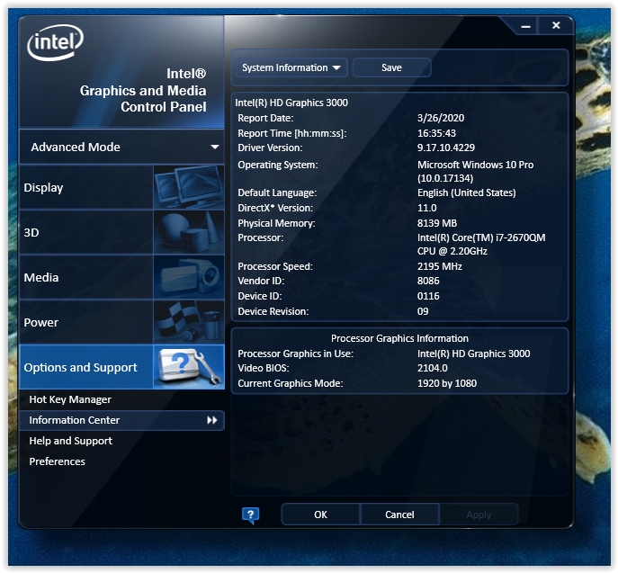Click the Intel(R) HD Graphics 3000 heading
This screenshot has height=573, width=618.
pos(291,103)
